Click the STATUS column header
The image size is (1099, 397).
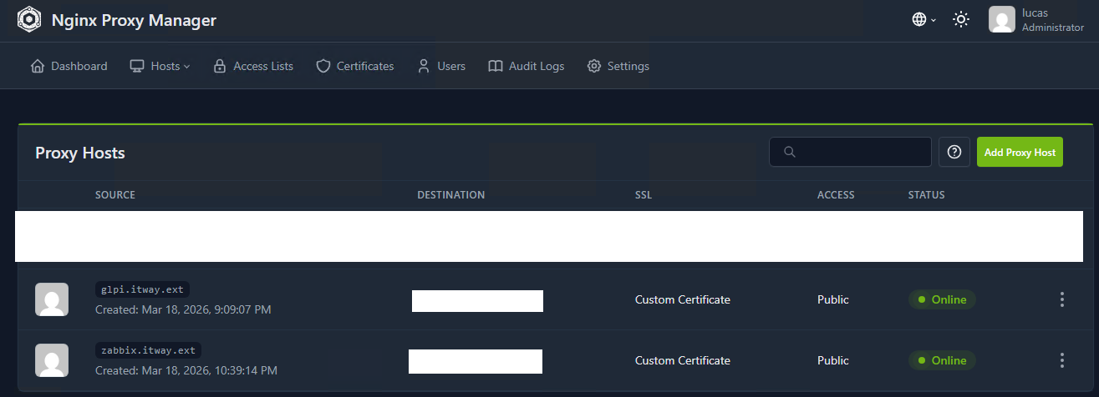[927, 195]
